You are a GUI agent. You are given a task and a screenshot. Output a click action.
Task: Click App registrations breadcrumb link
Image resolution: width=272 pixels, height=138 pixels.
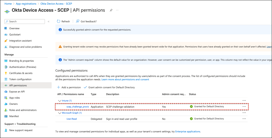(x=26, y=4)
